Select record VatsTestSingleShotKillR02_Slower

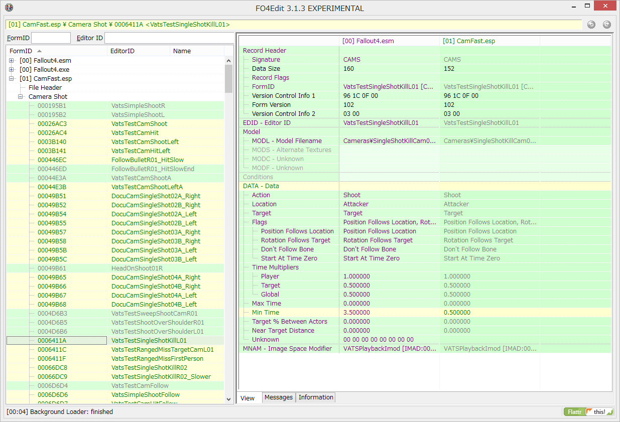[115, 377]
